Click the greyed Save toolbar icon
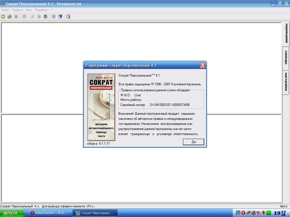 (16, 17)
